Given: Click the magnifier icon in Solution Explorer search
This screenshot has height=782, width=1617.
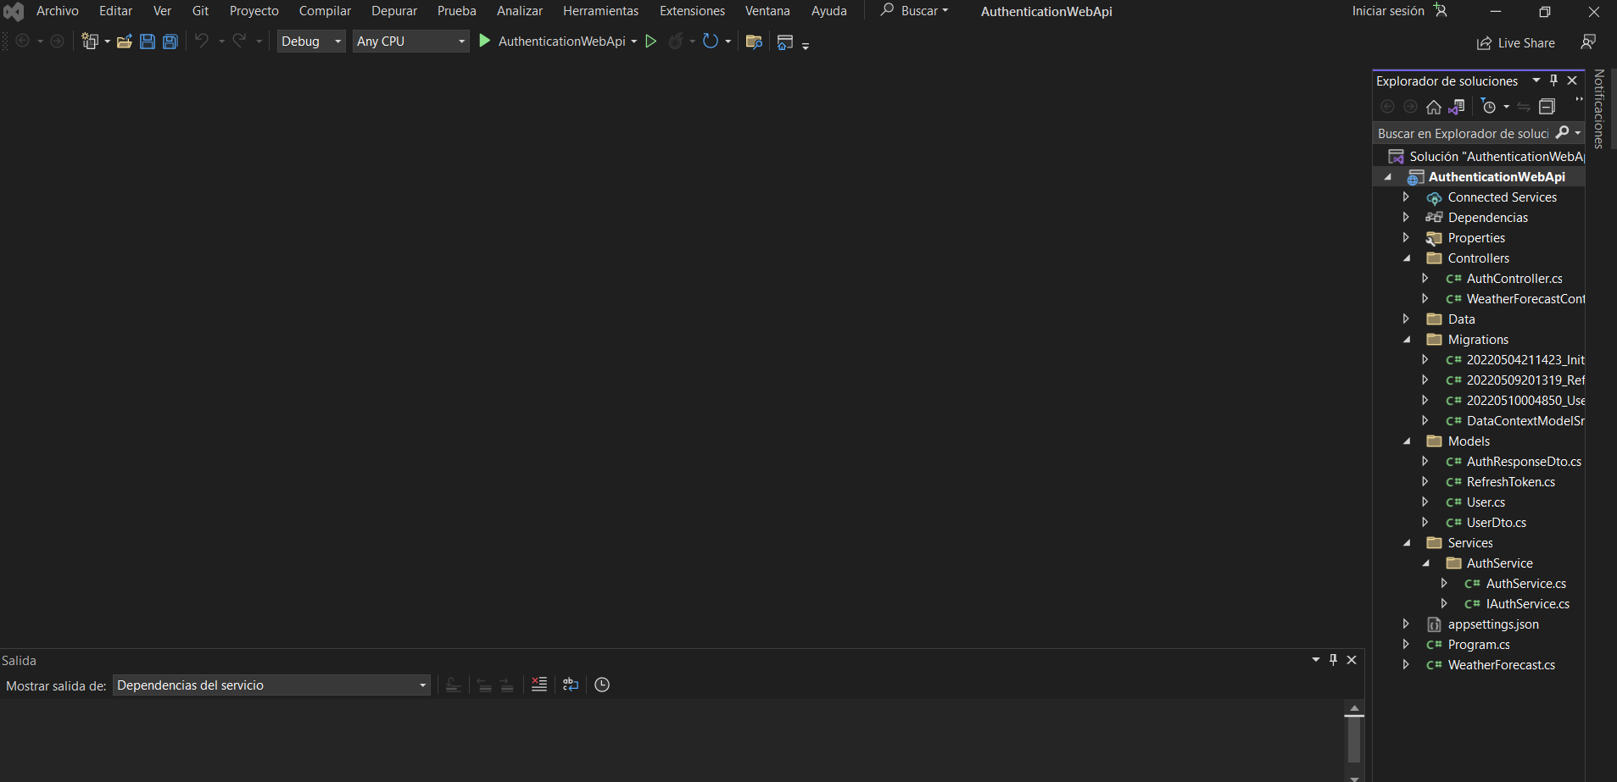Looking at the screenshot, I should click(x=1563, y=133).
